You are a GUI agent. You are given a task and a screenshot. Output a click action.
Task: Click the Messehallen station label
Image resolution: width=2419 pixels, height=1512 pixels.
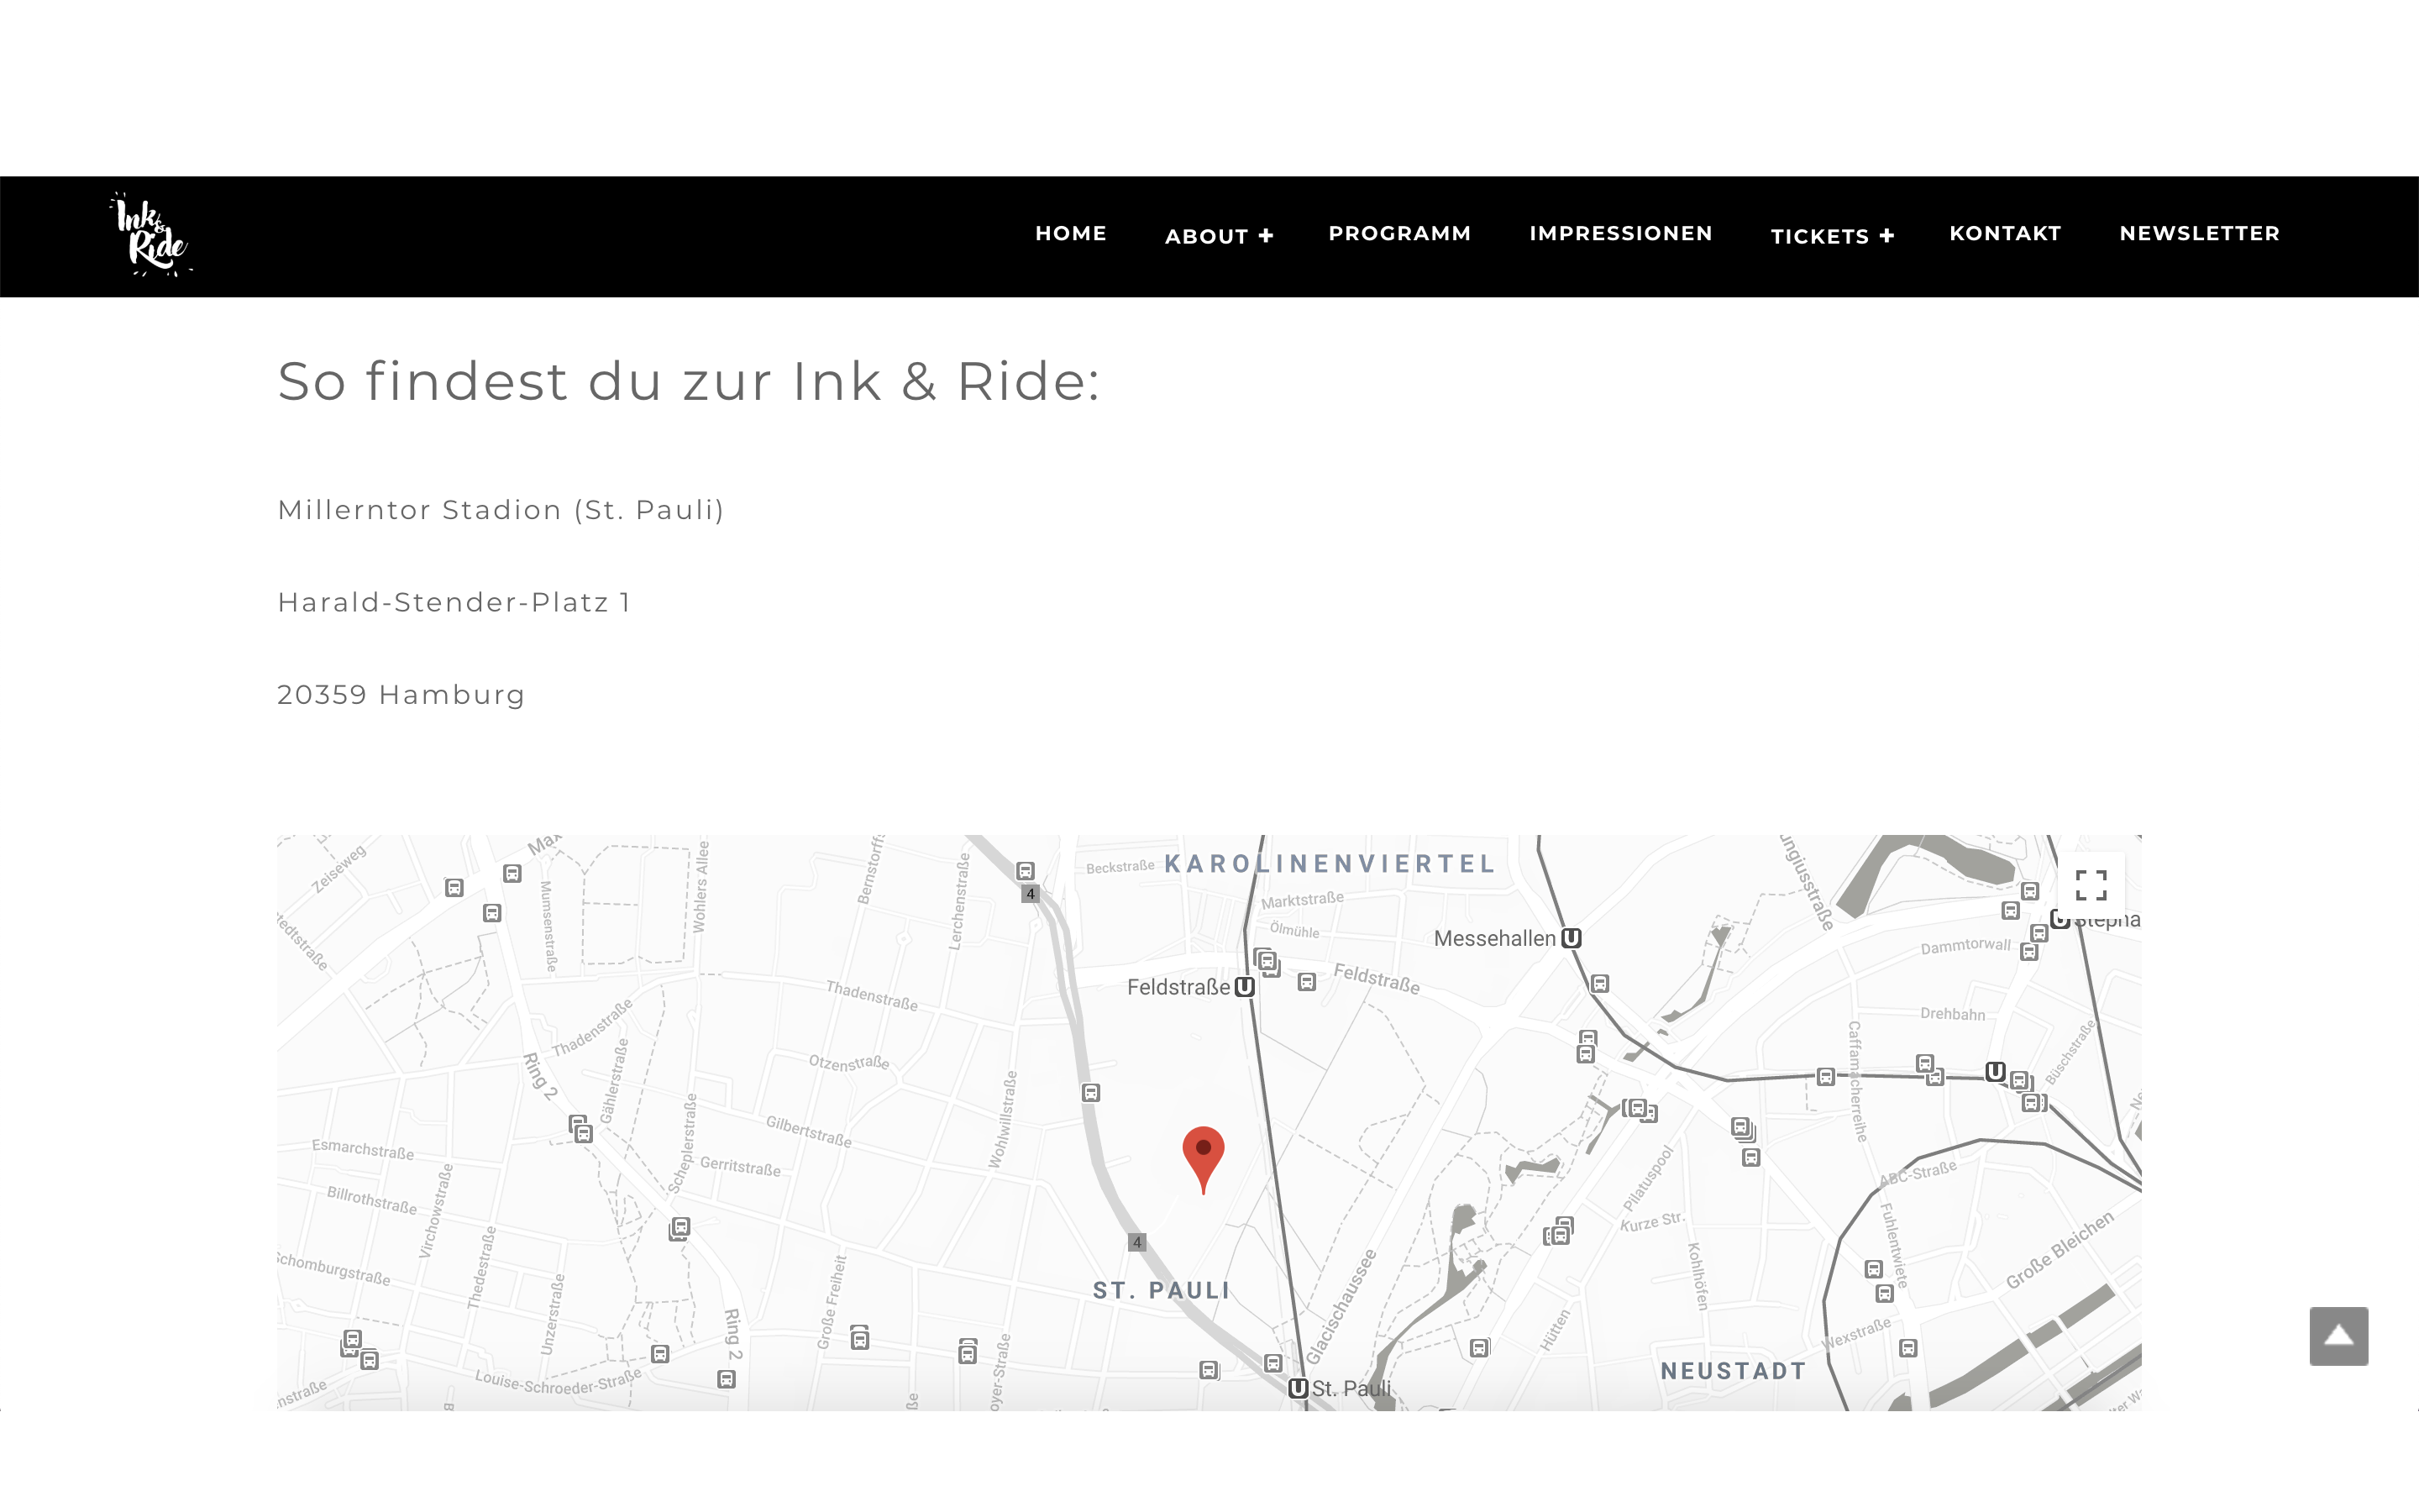(1494, 938)
